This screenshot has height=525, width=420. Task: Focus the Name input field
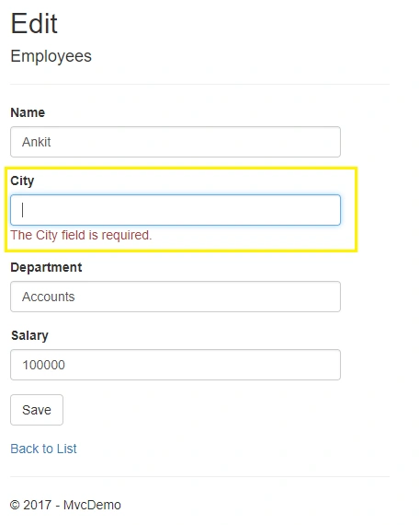(176, 142)
